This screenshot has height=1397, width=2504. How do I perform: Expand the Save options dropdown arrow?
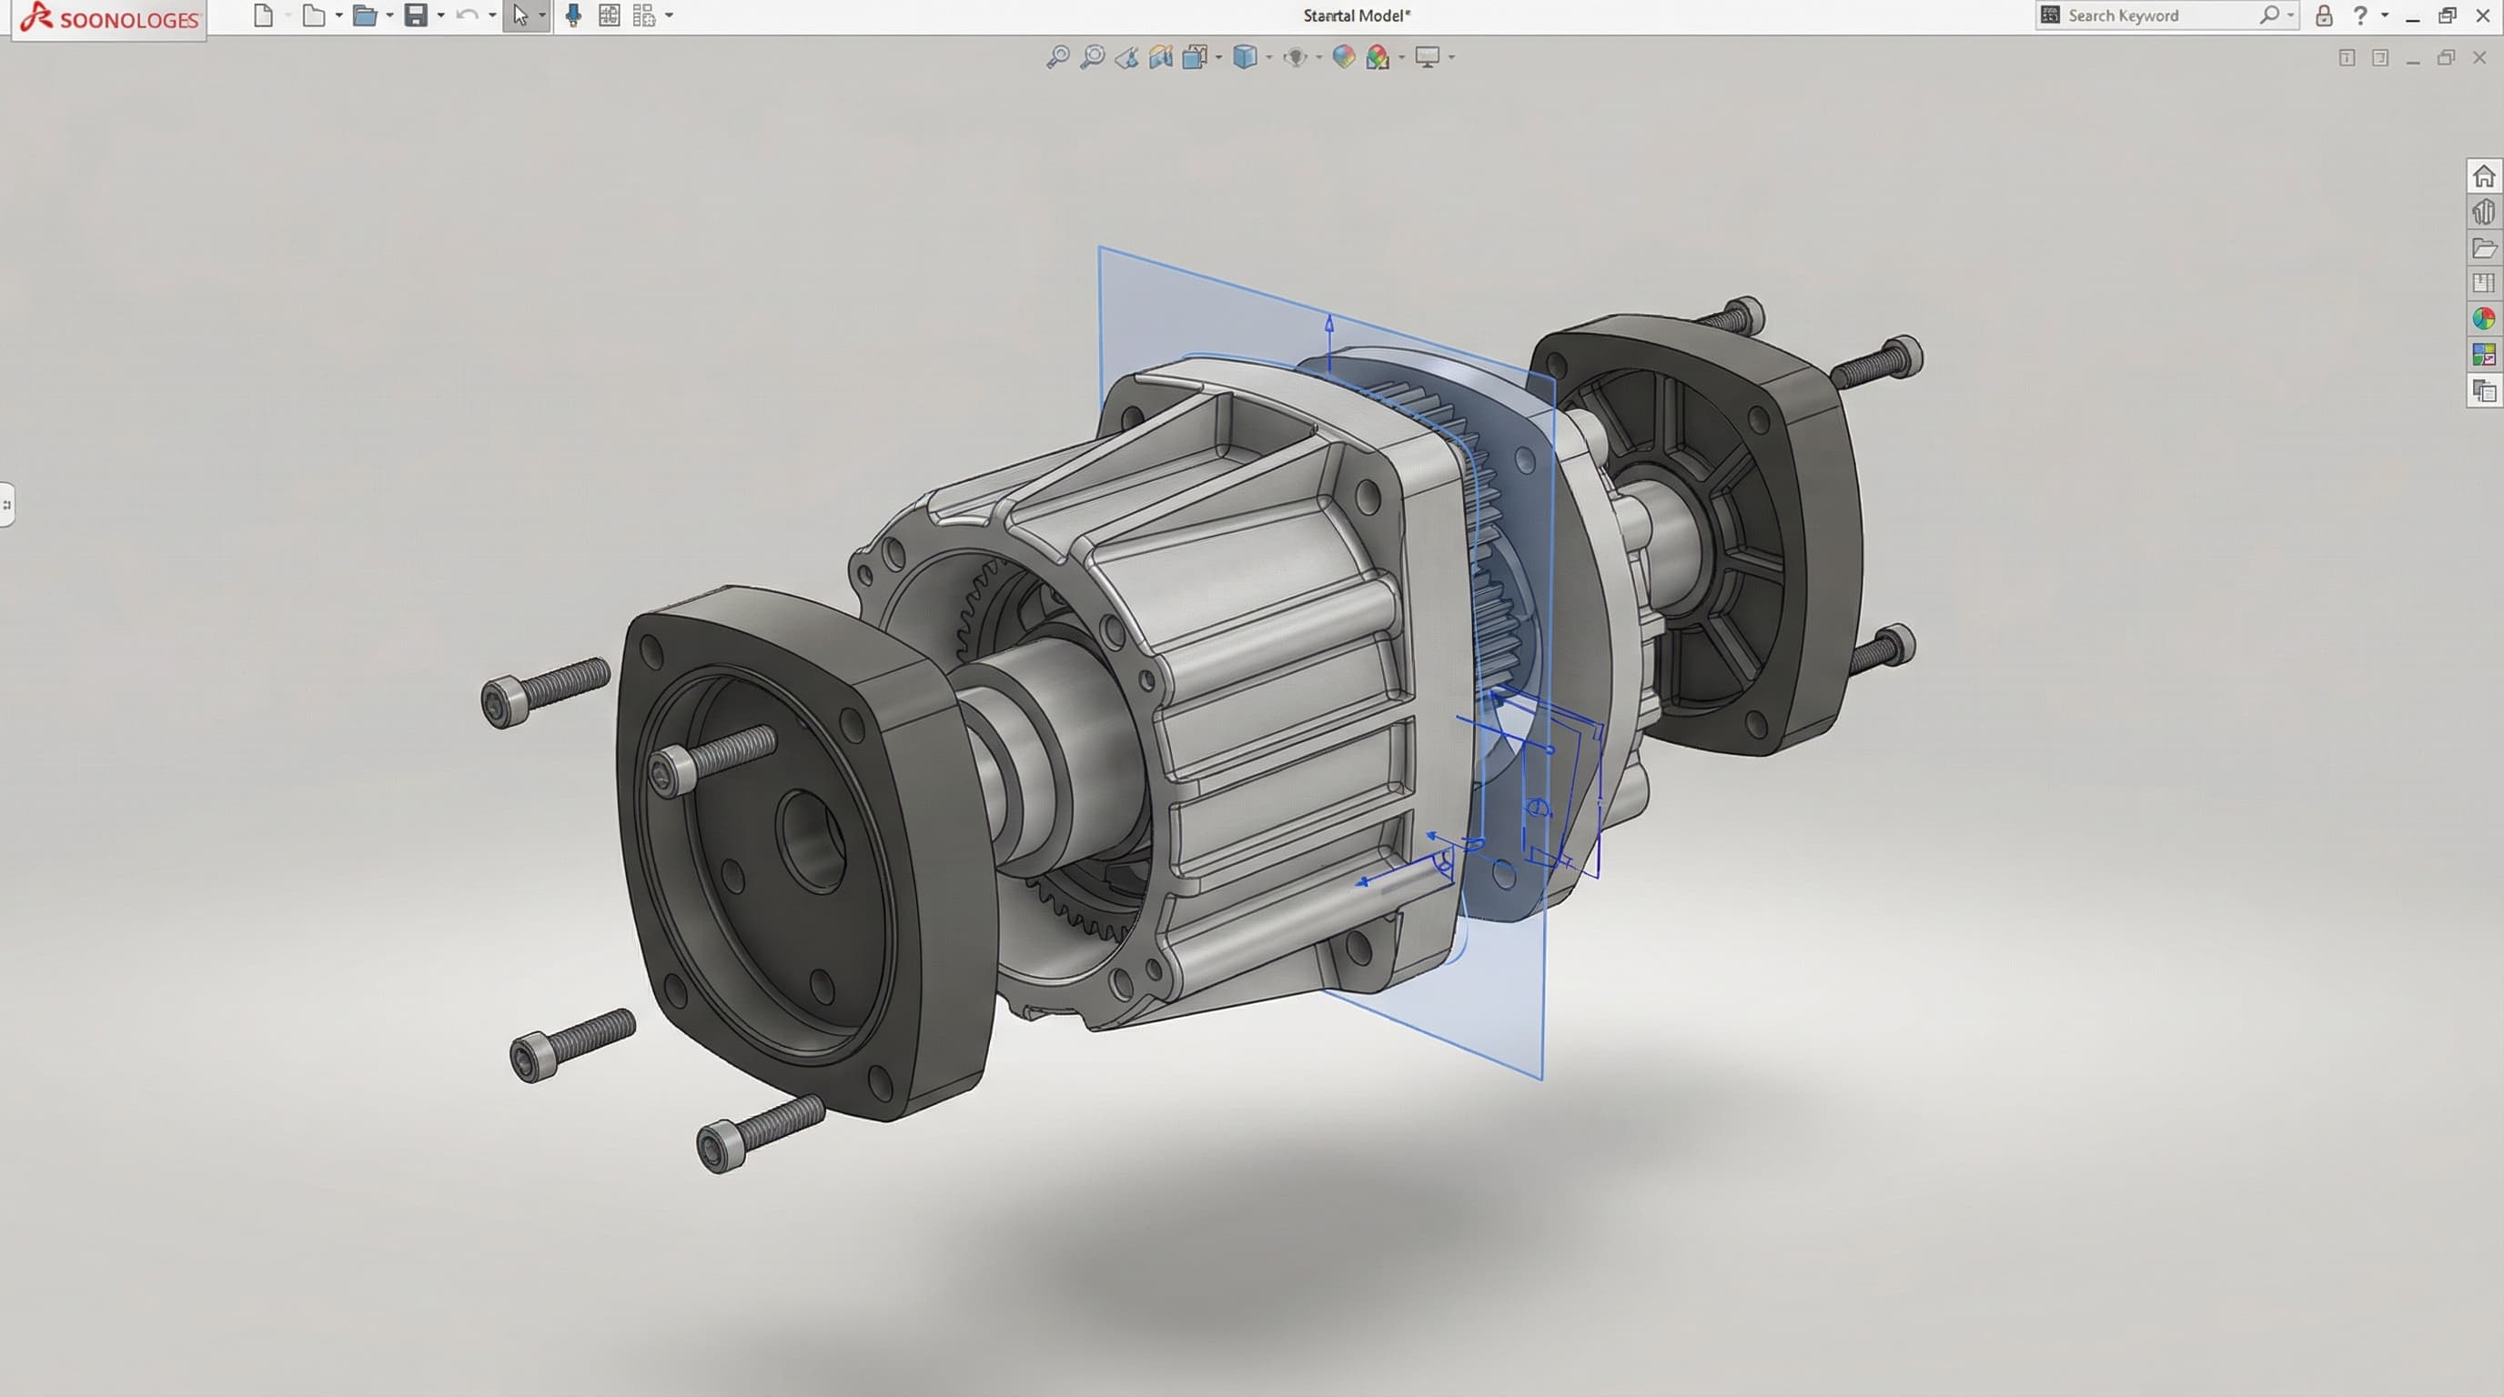point(442,16)
